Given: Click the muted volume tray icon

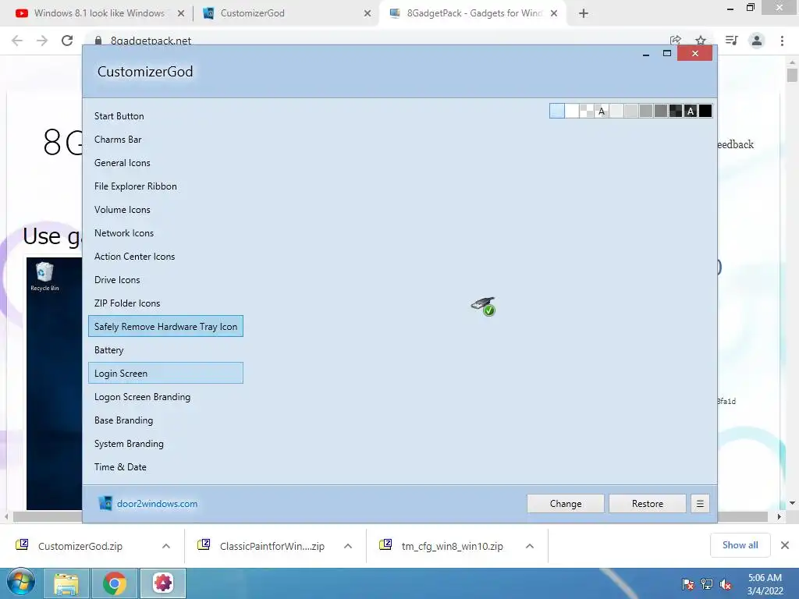Looking at the screenshot, I should 725,584.
